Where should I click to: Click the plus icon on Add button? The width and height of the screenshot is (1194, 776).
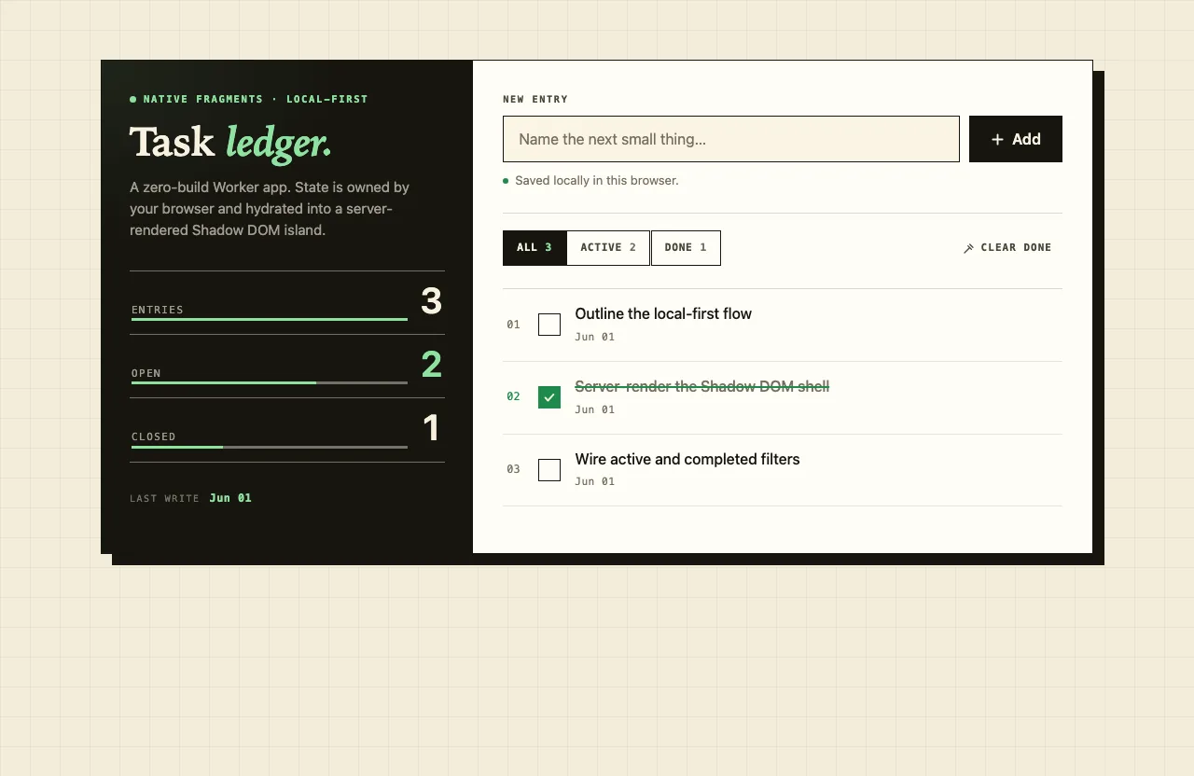click(x=997, y=139)
